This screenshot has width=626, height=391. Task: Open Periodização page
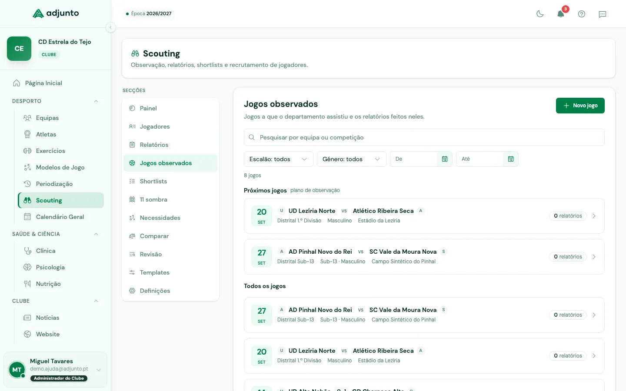point(61,184)
